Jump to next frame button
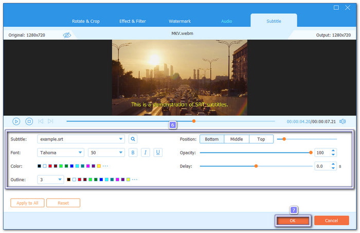This screenshot has height=233, width=360. (50, 121)
